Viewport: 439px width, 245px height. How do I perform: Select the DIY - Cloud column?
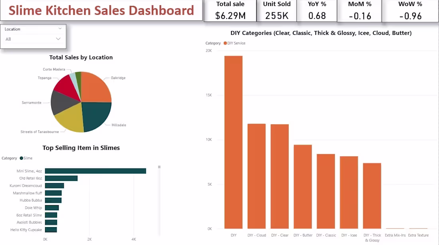[x=257, y=176]
